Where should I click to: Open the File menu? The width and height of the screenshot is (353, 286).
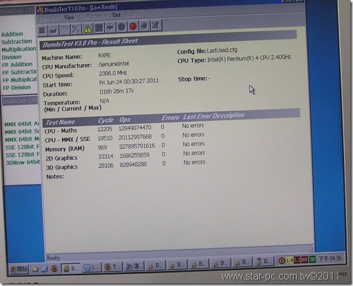point(43,18)
